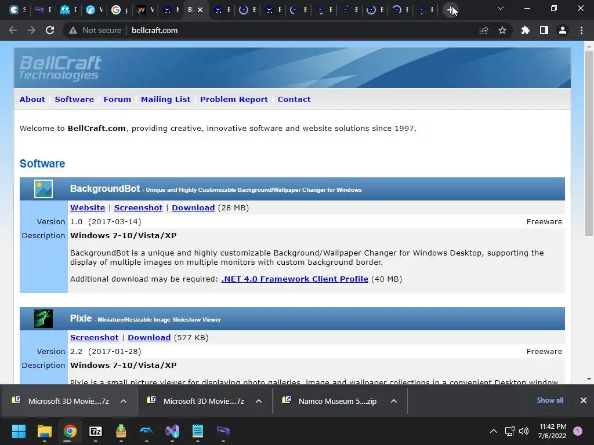This screenshot has height=445, width=594.
Task: Open the Contact navigation link
Action: point(294,99)
